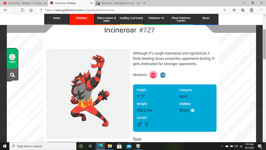266x150 pixels.
Task: Reload the page with refresh icon
Action: [x=23, y=10]
